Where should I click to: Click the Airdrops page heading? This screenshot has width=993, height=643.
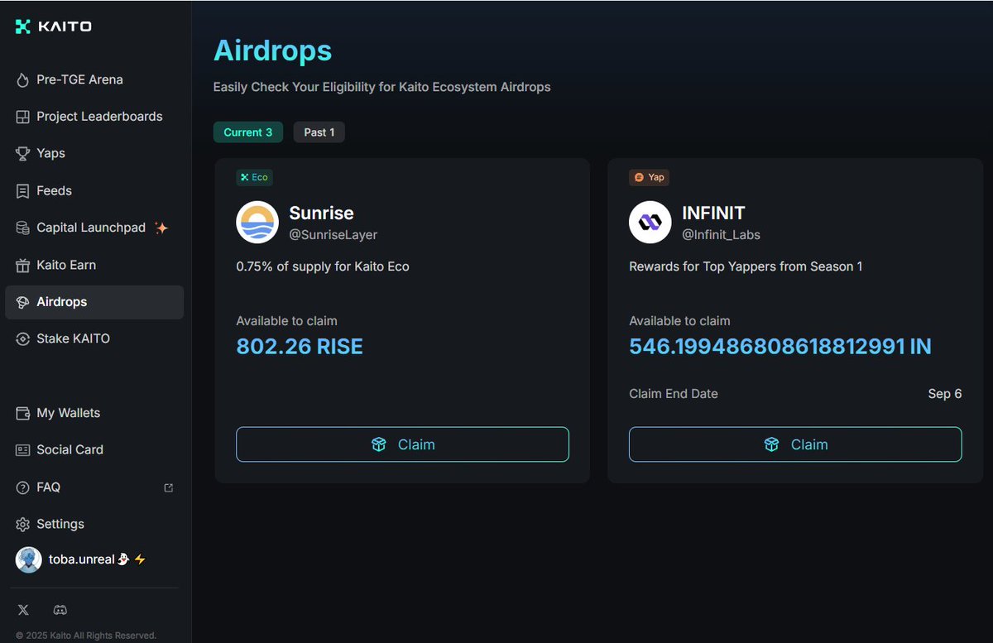pos(272,50)
